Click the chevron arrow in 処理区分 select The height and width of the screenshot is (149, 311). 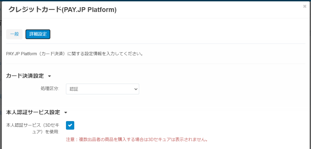[136, 89]
